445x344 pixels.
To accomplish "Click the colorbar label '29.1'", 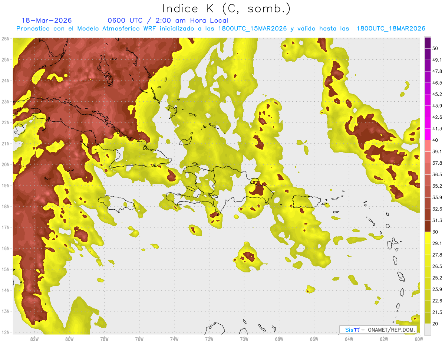I will tap(437, 243).
